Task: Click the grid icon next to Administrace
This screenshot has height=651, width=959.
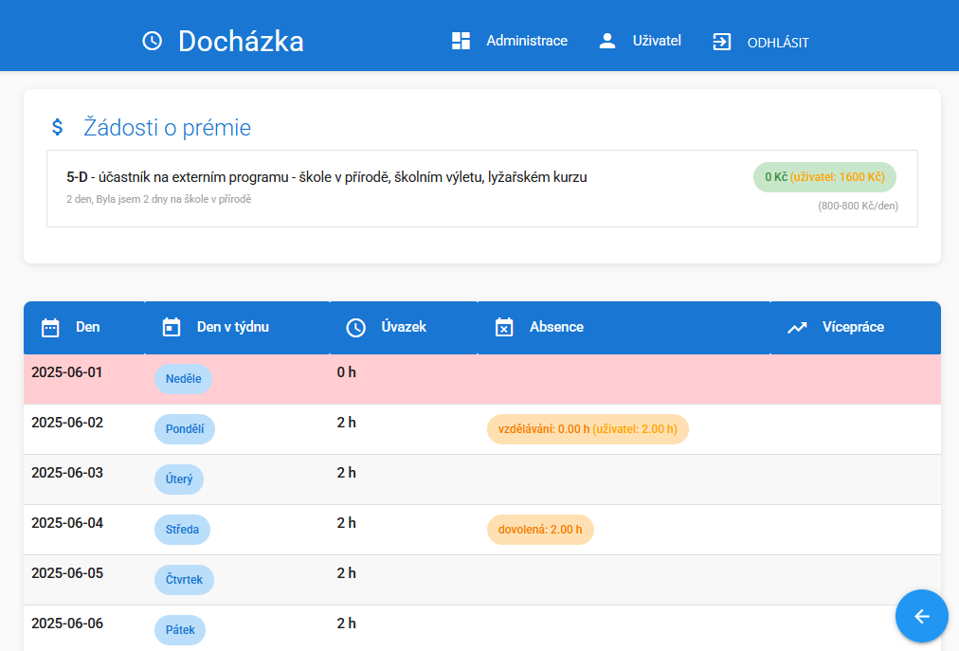Action: [461, 41]
